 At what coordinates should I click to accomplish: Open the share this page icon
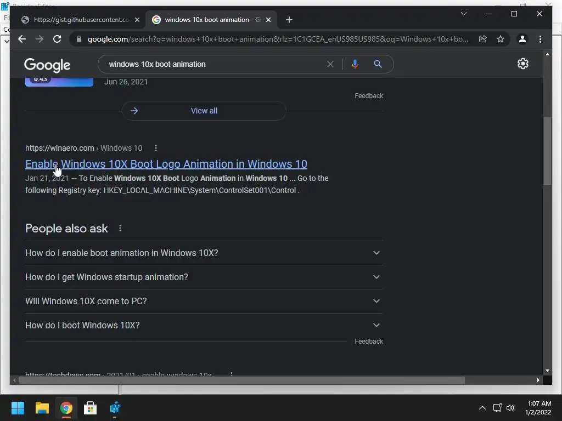tap(483, 39)
